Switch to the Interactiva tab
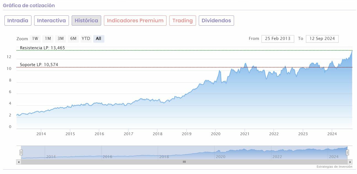This screenshot has height=174, width=357. [x=52, y=21]
